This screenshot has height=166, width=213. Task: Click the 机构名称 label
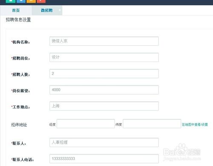click(x=20, y=42)
